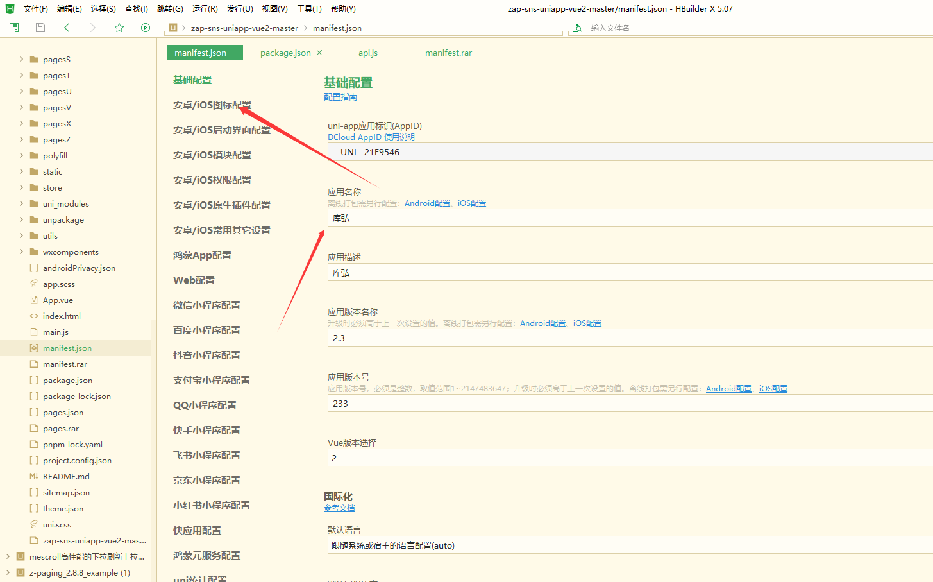Click the favorites star icon

[x=119, y=28]
